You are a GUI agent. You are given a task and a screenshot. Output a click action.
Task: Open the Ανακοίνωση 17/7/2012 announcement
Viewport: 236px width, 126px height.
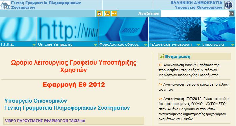click(194, 109)
